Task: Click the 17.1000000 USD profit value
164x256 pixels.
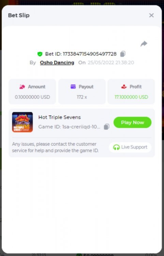Action: 131,97
